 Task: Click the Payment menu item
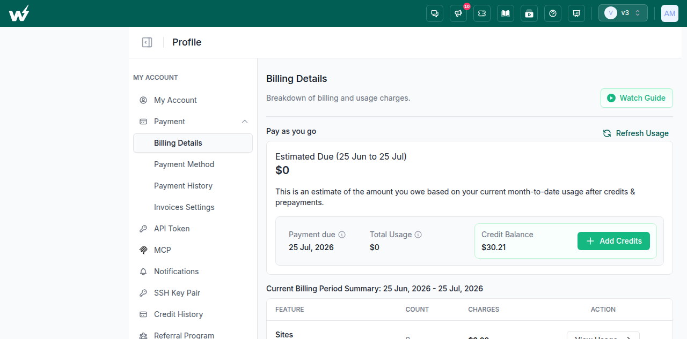(x=193, y=122)
